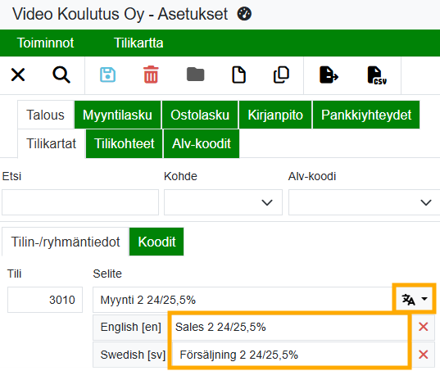440x371 pixels.
Task: Export with the CSV file icon
Action: click(x=377, y=75)
